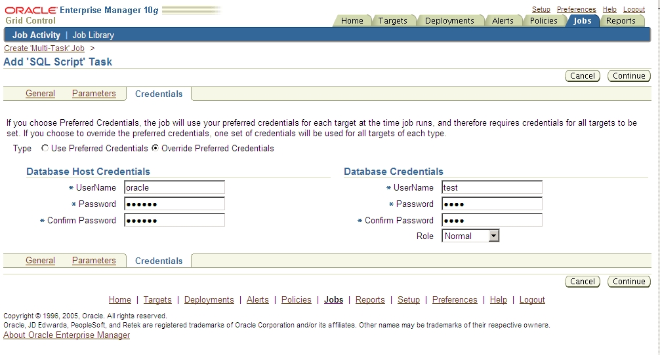Open the Deployments tab
This screenshot has width=660, height=355.
click(x=449, y=20)
